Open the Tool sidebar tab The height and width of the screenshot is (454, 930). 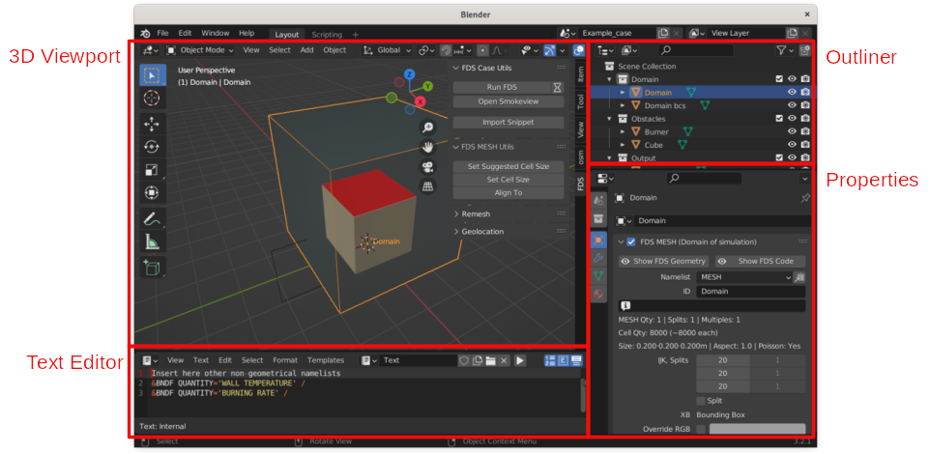tap(581, 100)
